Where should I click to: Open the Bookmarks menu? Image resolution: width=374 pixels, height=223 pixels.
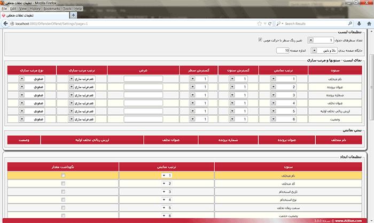51,9
